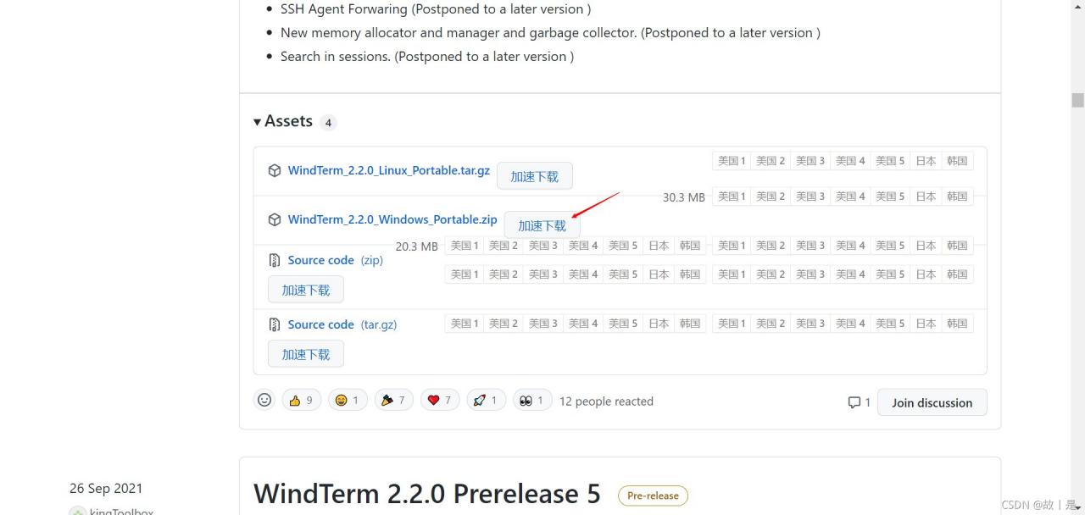The width and height of the screenshot is (1085, 515).
Task: Collapse the Assets section triangle
Action: click(x=258, y=122)
